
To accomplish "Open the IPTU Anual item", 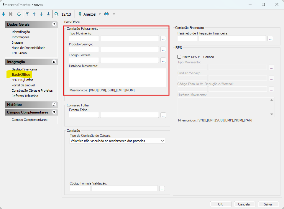I will 19,53.
